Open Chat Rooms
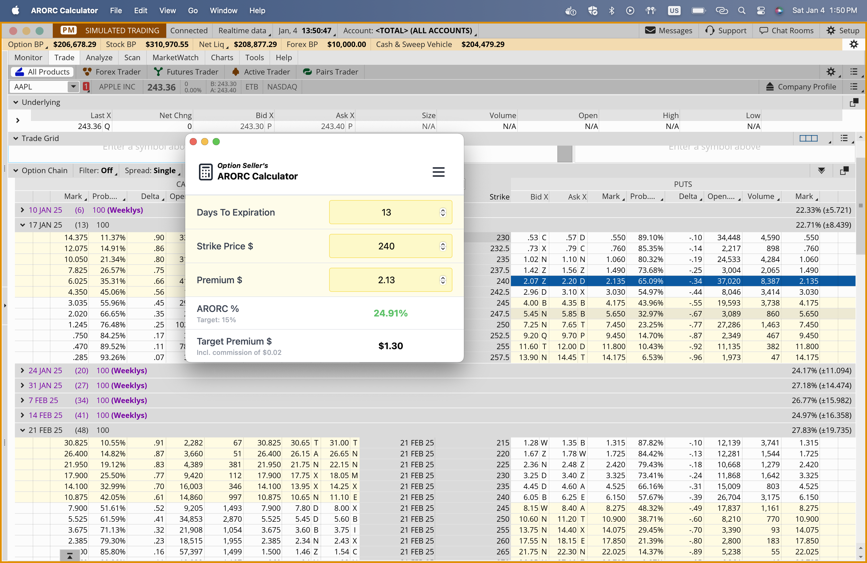Viewport: 867px width, 563px height. [786, 31]
